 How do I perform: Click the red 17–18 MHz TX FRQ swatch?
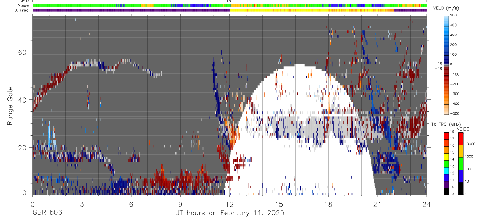pos(446,136)
